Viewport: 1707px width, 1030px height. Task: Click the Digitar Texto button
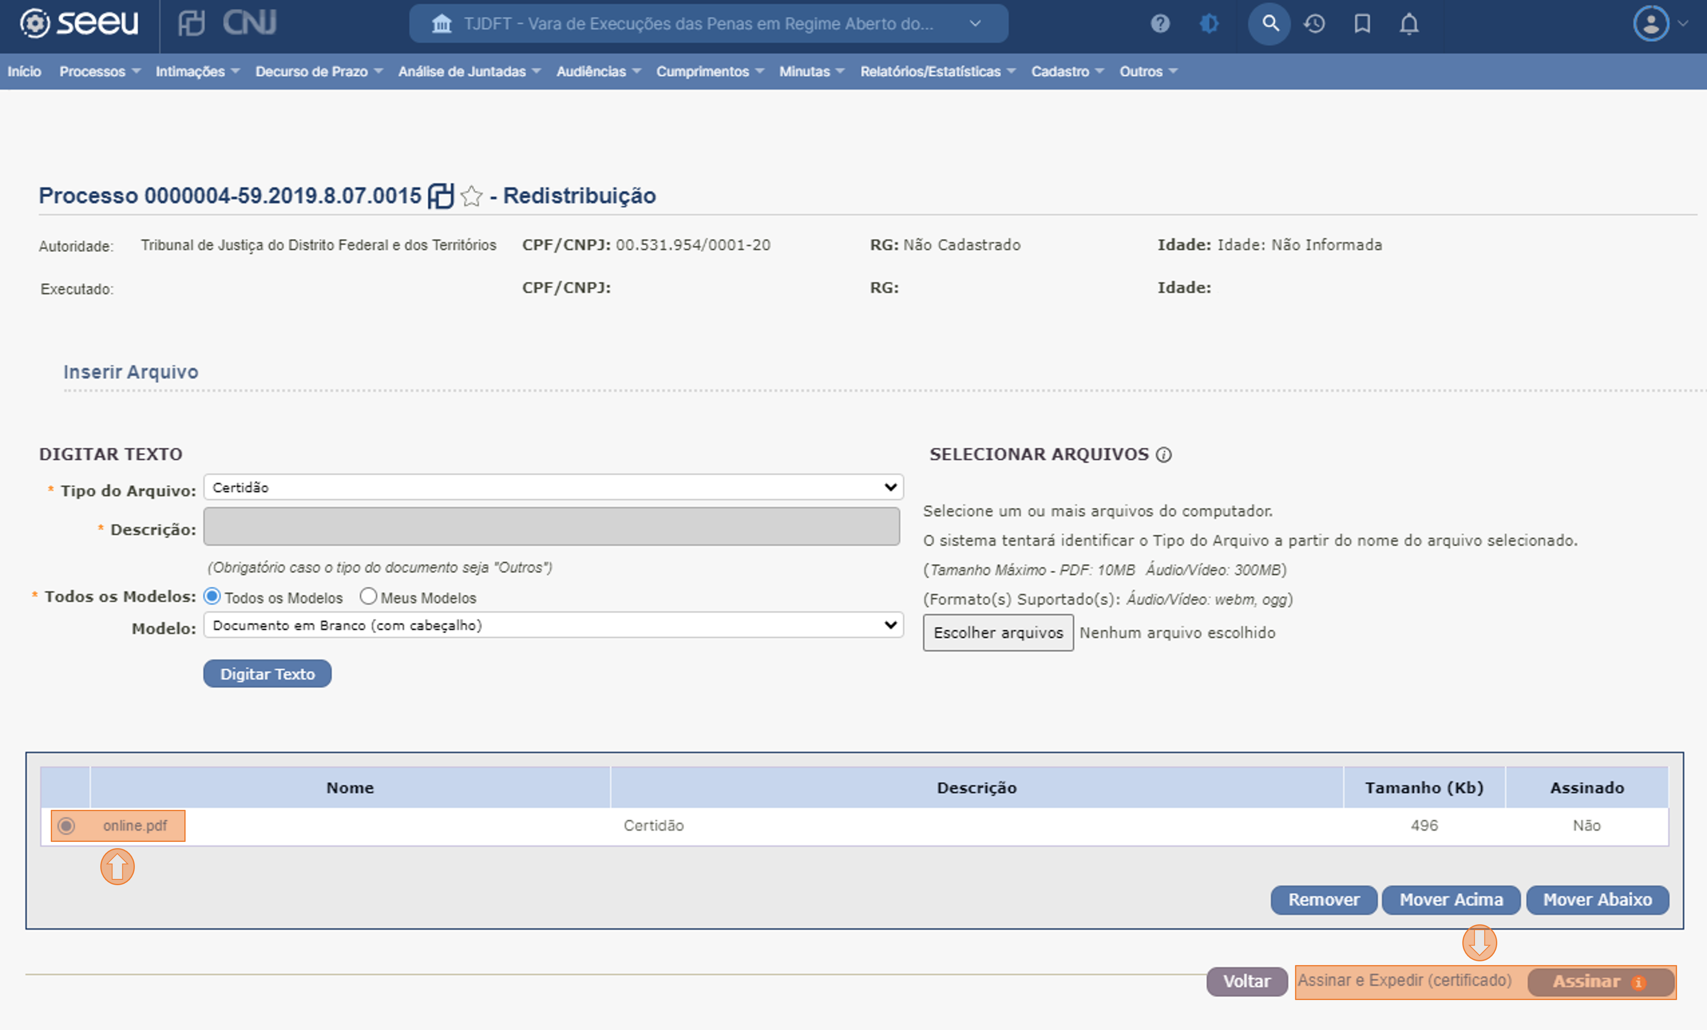(x=268, y=673)
